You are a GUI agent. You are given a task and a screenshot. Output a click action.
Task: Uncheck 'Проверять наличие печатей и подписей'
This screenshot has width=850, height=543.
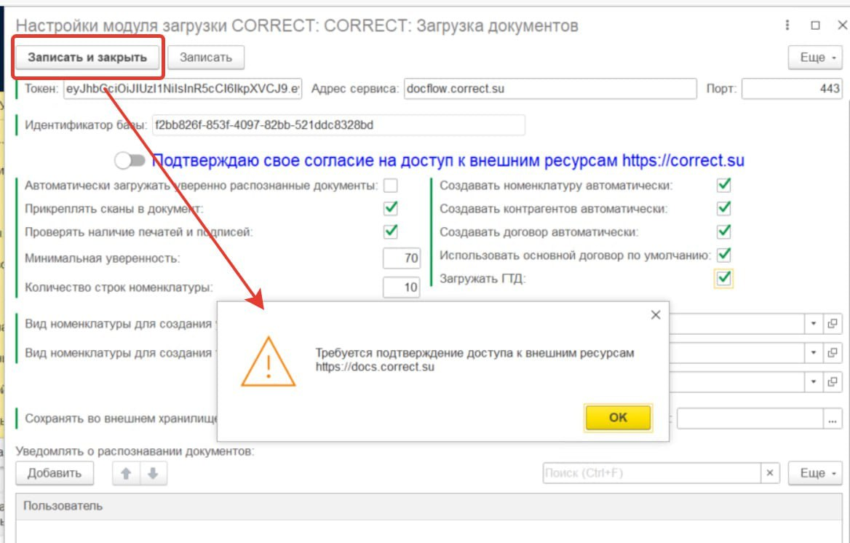pos(390,231)
